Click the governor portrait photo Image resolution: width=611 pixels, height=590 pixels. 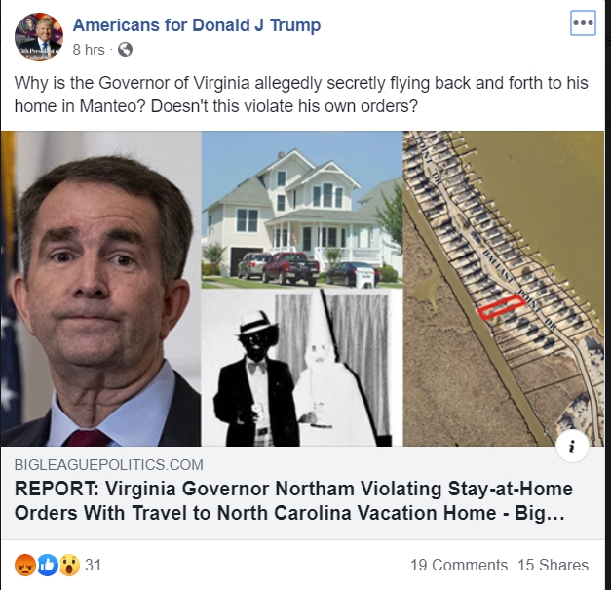pyautogui.click(x=100, y=289)
